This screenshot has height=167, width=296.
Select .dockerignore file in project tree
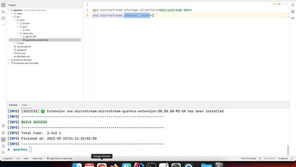[22, 46]
